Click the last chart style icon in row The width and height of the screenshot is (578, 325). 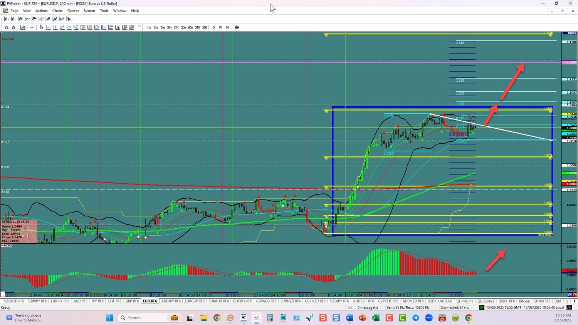[x=69, y=19]
